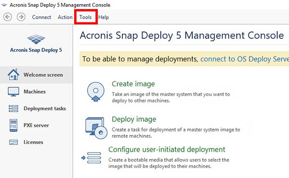Click the Acronis Snap Deploy 5 Management Console heading
The image size is (289, 178).
point(182,35)
